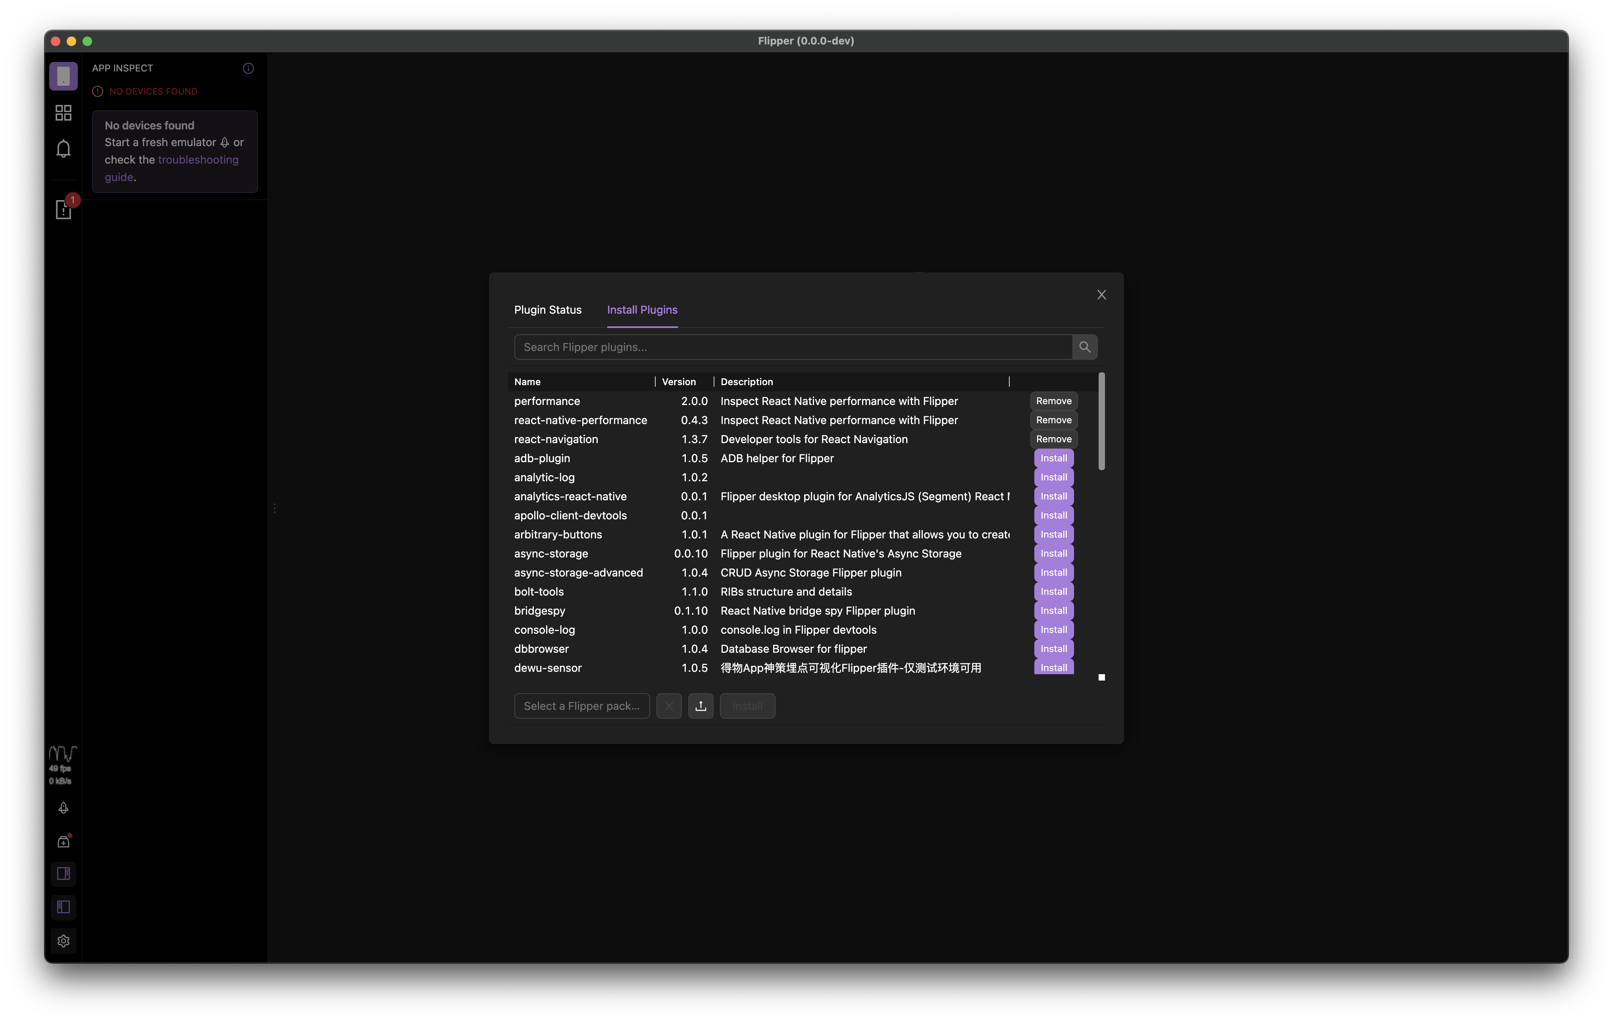1613x1022 pixels.
Task: Click the App Inspect info icon
Action: click(x=248, y=68)
